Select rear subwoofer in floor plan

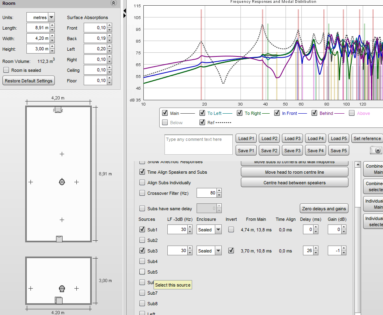59,239
